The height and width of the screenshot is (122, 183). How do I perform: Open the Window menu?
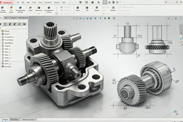click(57, 2)
